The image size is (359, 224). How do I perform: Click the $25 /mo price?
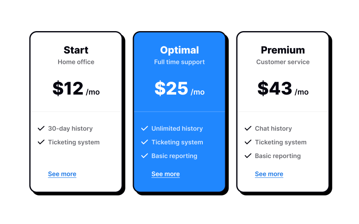coord(179,89)
